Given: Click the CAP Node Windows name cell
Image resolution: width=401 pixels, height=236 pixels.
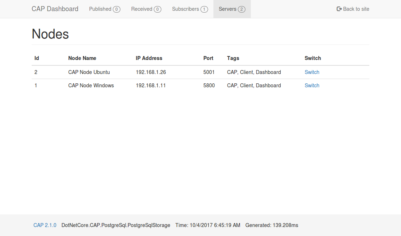Looking at the screenshot, I should point(91,85).
